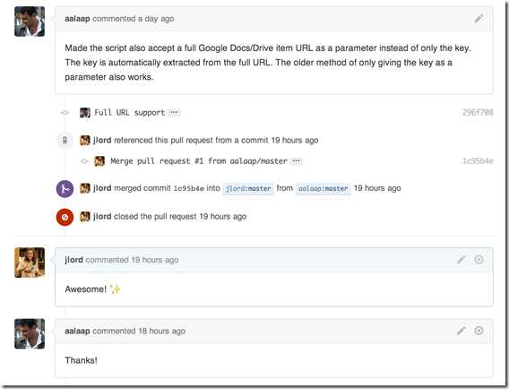Visit aalaap username in Thanks comment header
The height and width of the screenshot is (389, 509).
click(x=77, y=331)
